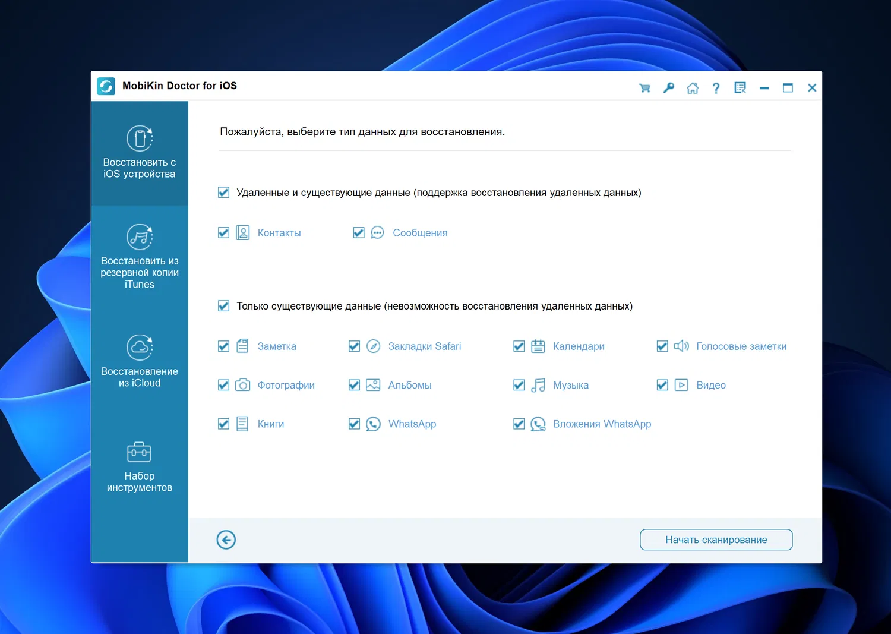Click Начать сканирование button

pyautogui.click(x=716, y=540)
